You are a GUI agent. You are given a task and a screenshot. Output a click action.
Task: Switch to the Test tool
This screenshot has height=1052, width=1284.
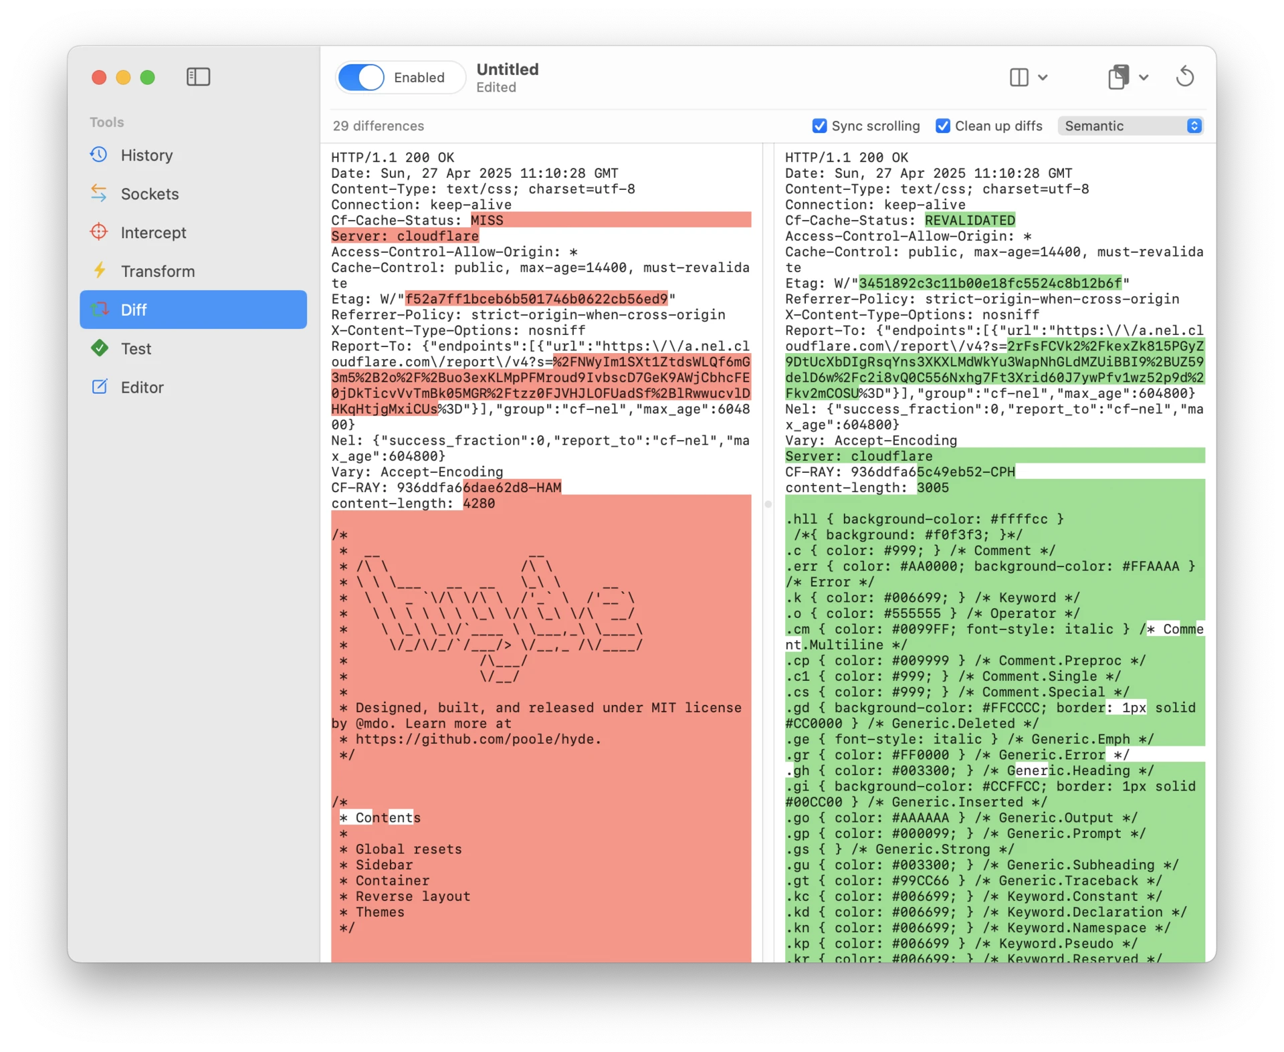137,348
